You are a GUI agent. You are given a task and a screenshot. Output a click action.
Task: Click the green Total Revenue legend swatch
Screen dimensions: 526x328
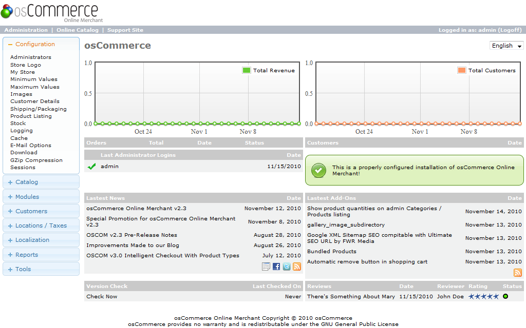click(247, 70)
